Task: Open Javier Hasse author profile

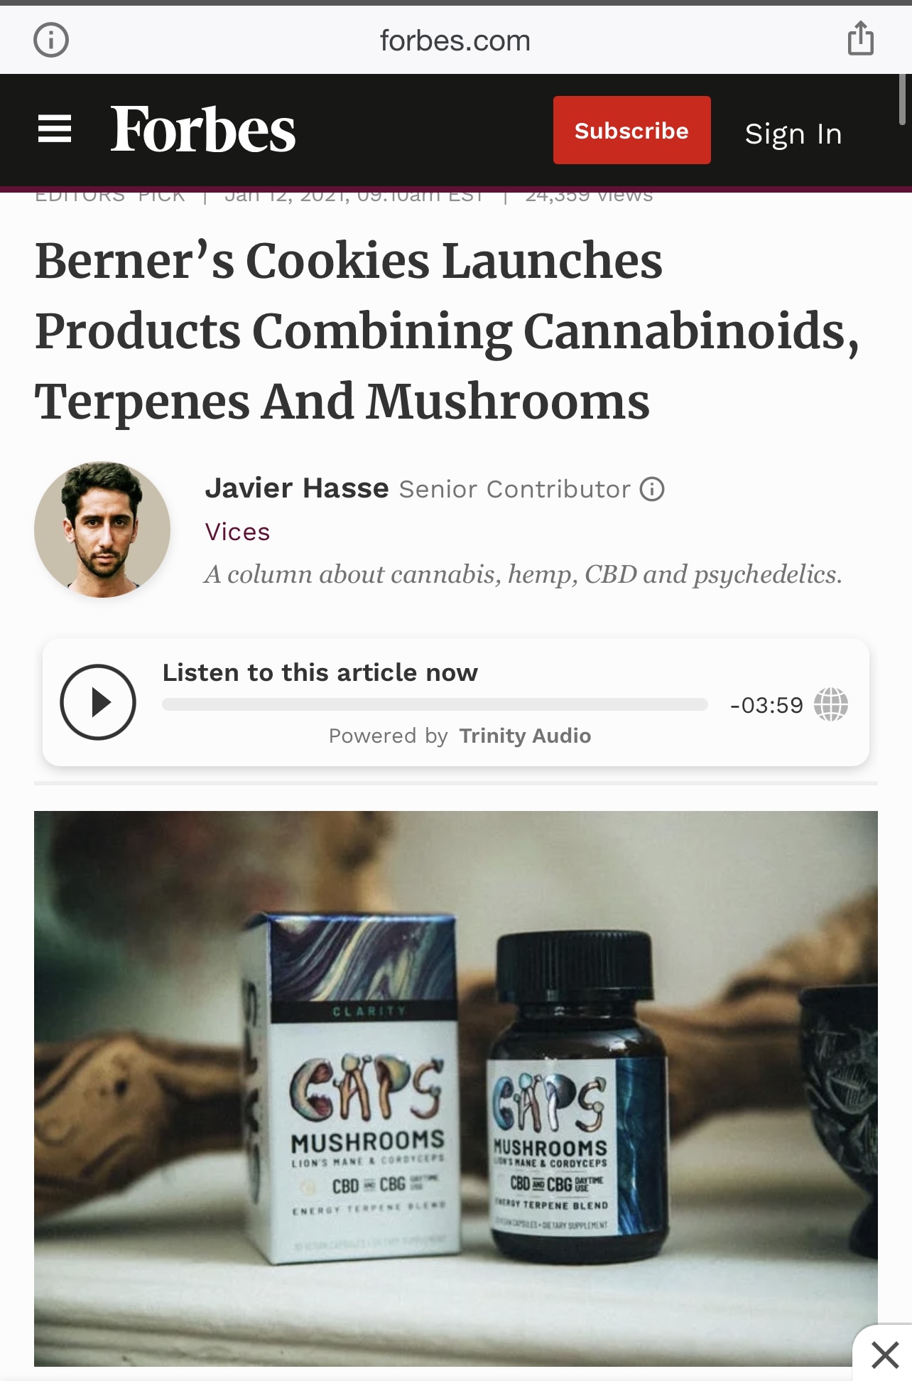Action: [x=297, y=488]
